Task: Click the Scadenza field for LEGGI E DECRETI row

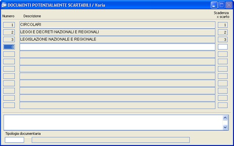Action: tap(223, 32)
